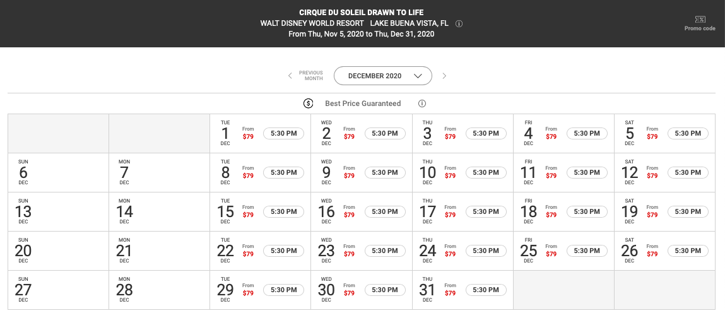
Task: Pick 5:30 PM on Thursday Dec 10
Action: 485,172
